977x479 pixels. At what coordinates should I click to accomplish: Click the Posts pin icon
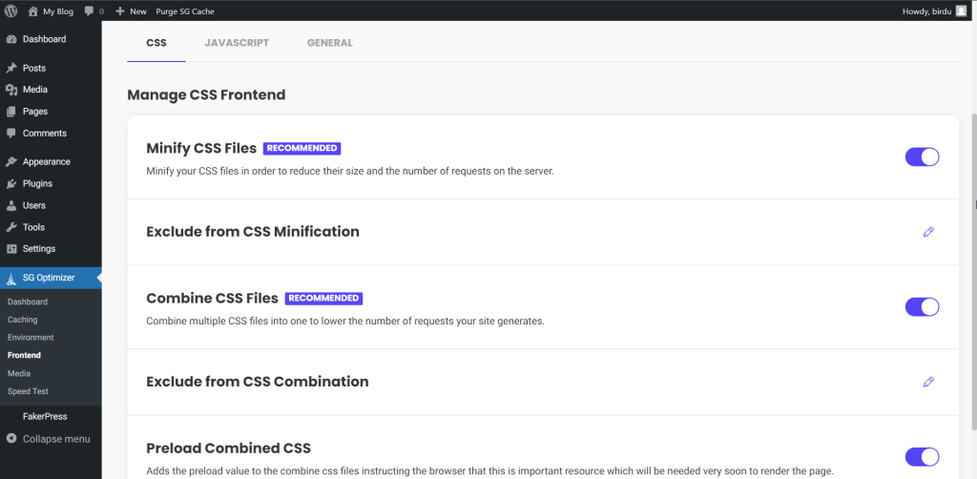(x=11, y=68)
